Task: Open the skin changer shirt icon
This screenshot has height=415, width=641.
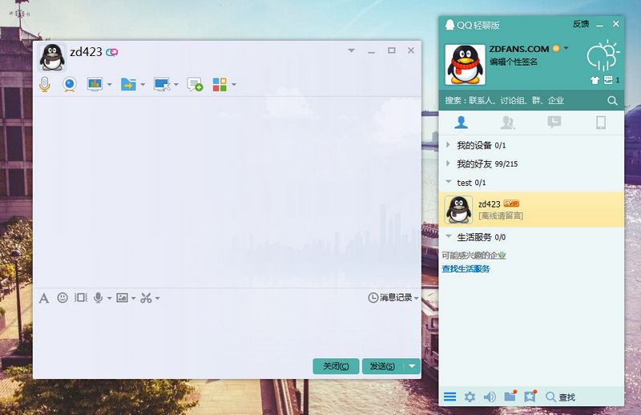Action: [x=595, y=80]
